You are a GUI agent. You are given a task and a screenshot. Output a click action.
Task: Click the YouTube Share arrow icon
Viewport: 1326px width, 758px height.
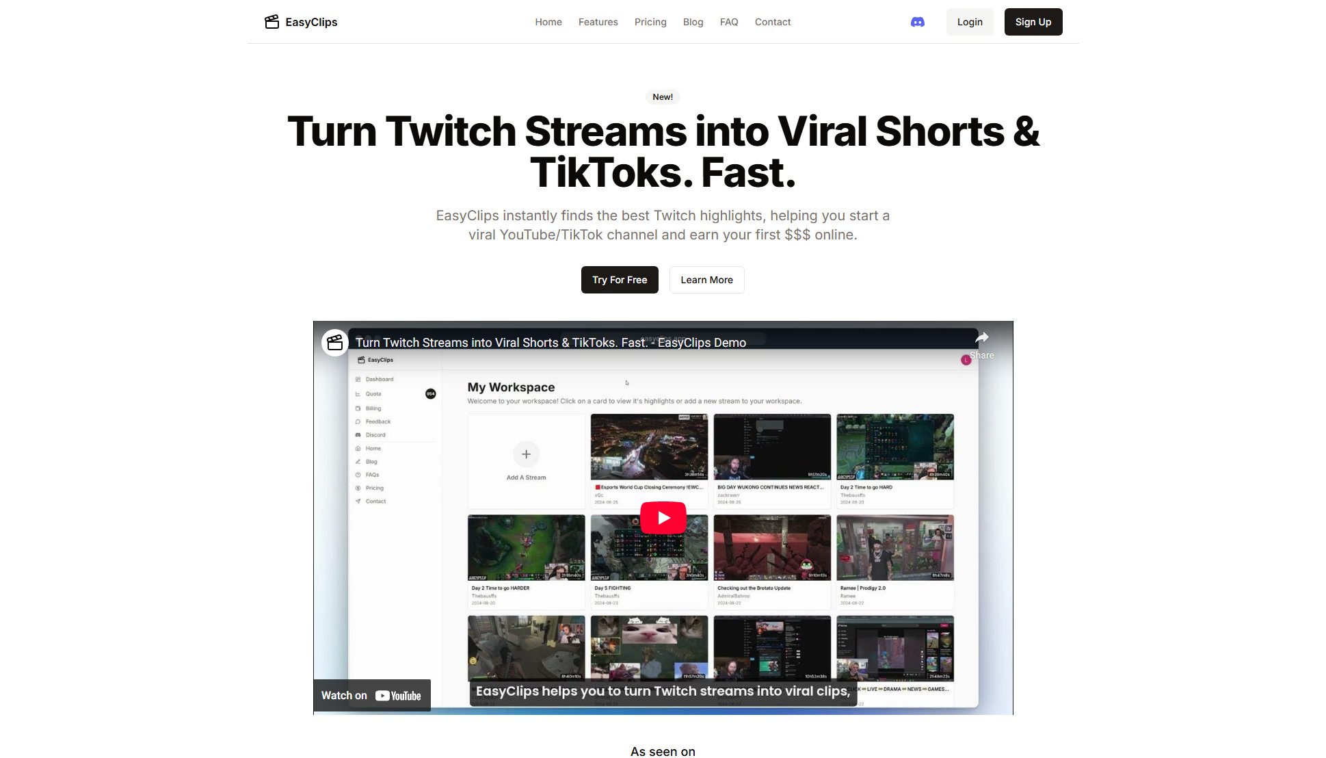pos(981,338)
